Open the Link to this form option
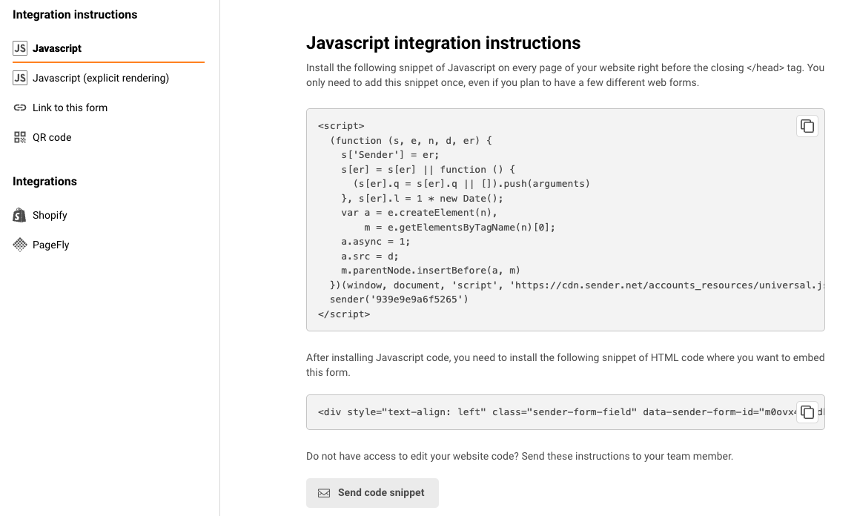This screenshot has width=857, height=516. pos(70,107)
